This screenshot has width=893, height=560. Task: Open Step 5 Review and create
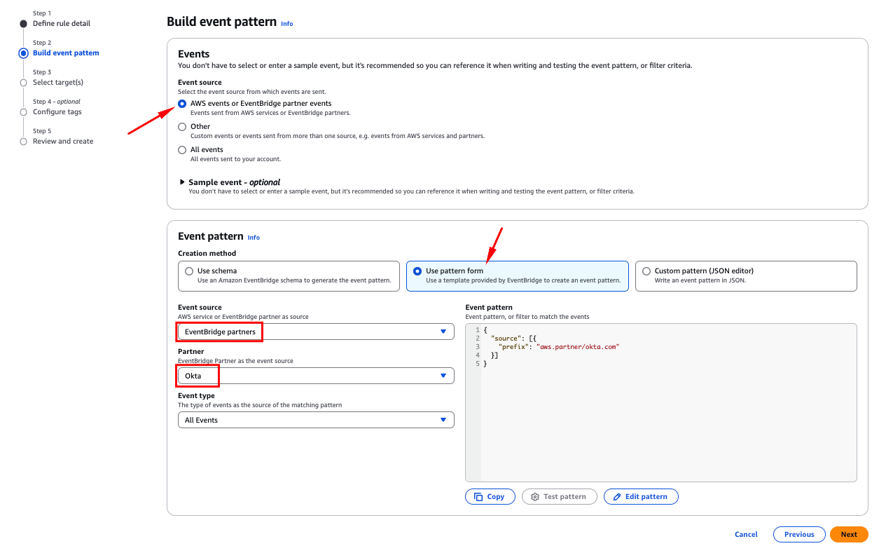[x=63, y=142]
